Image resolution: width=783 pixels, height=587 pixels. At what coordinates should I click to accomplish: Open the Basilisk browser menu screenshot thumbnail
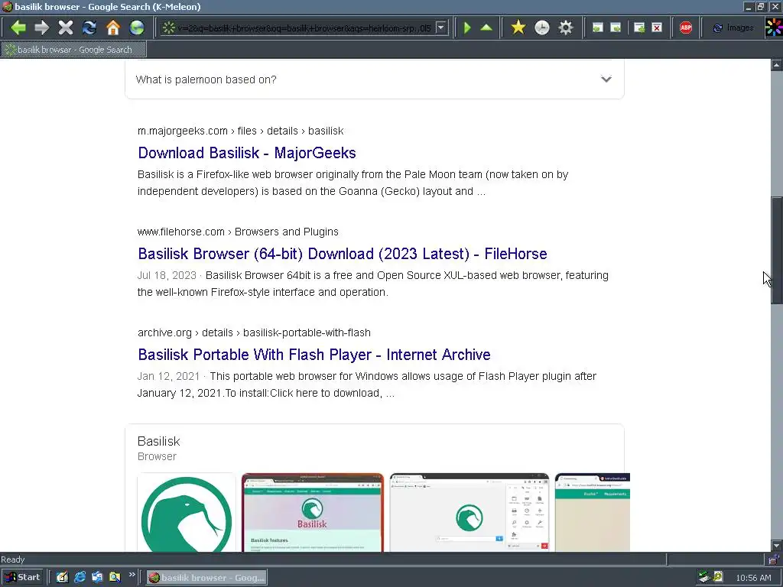(469, 513)
